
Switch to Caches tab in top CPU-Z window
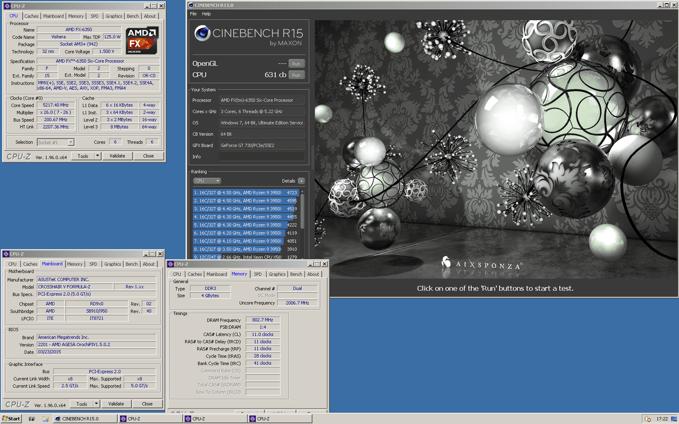[31, 16]
